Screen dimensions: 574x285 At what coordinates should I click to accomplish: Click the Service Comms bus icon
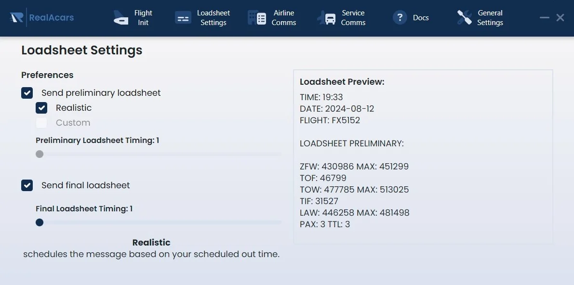point(326,18)
